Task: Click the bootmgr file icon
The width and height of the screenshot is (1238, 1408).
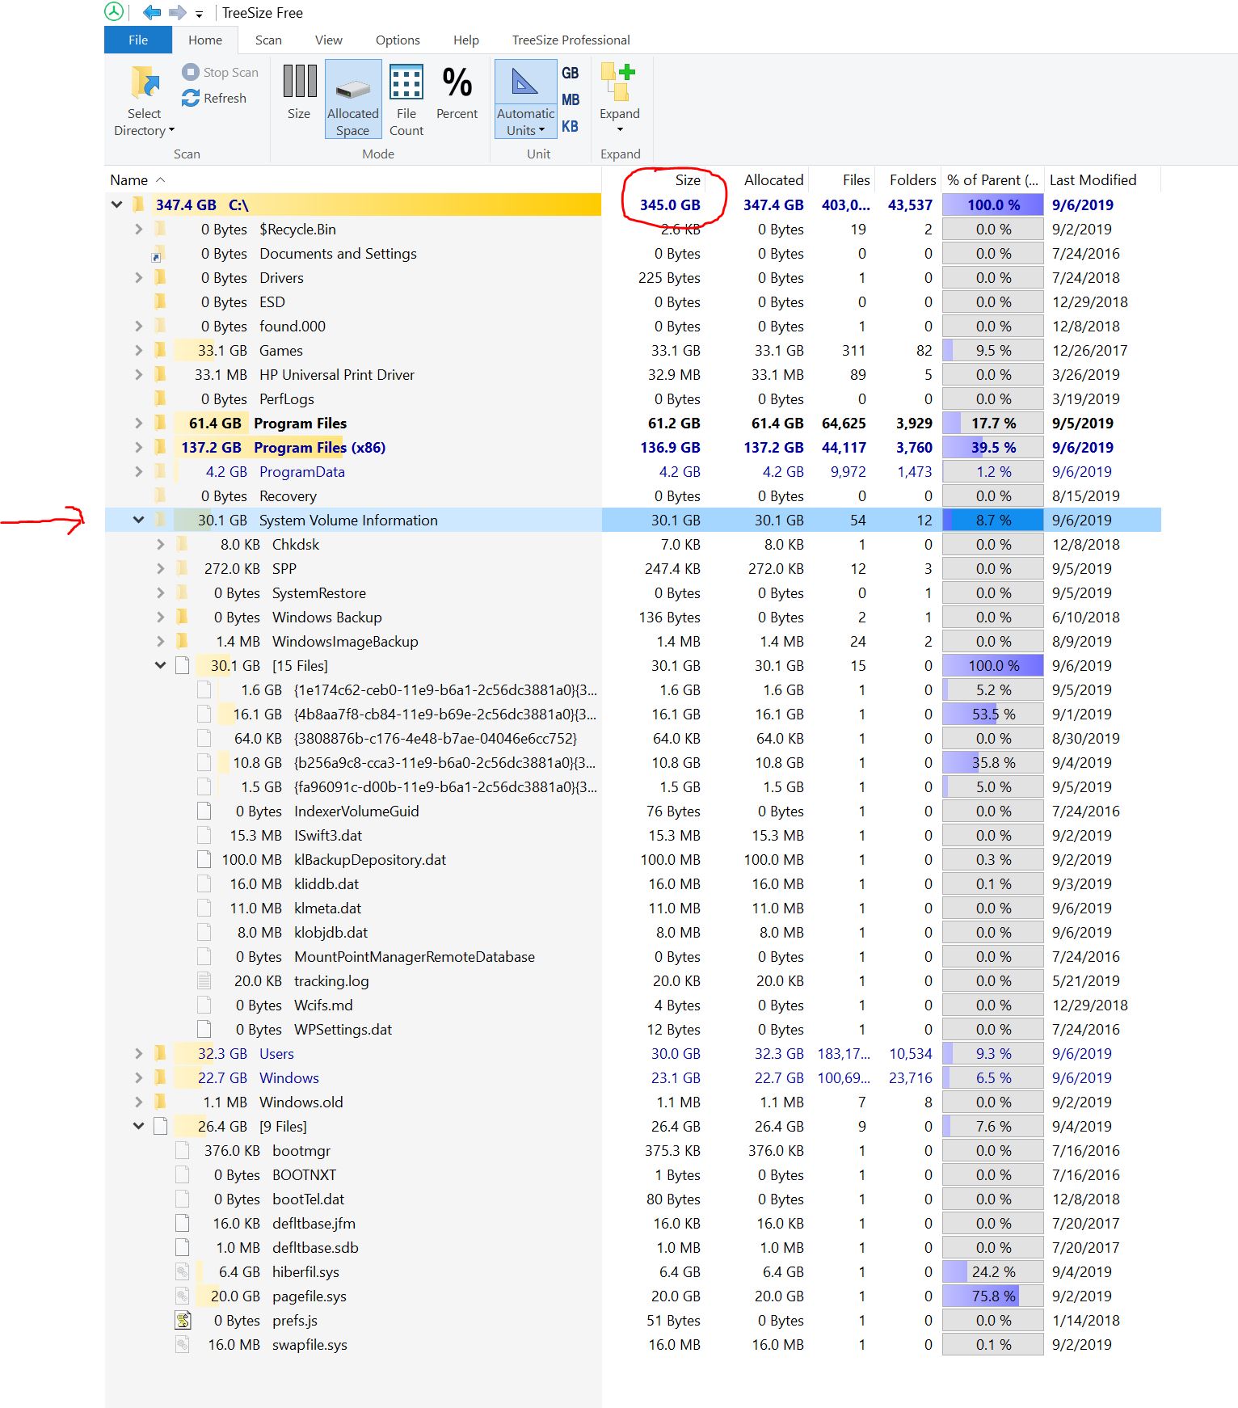Action: click(x=183, y=1150)
